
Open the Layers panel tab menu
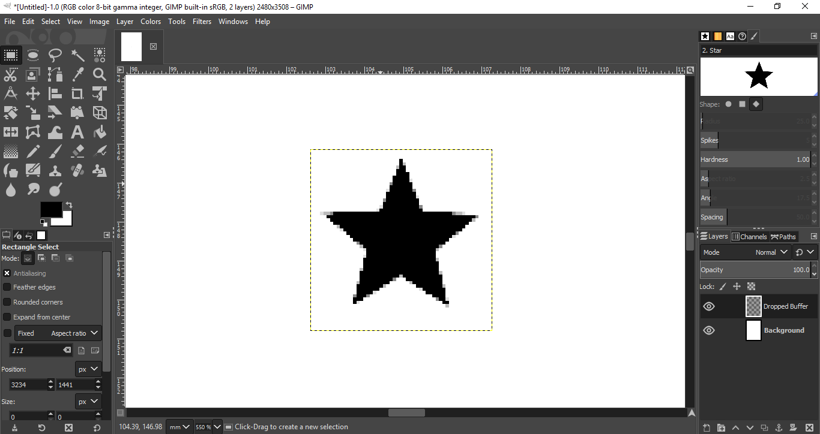pyautogui.click(x=814, y=236)
